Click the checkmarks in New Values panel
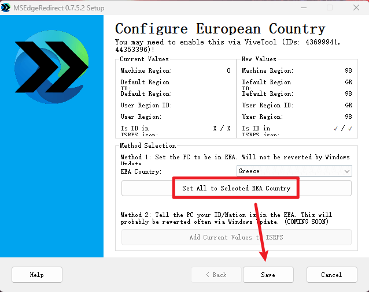Image resolution: width=369 pixels, height=292 pixels. coord(346,128)
